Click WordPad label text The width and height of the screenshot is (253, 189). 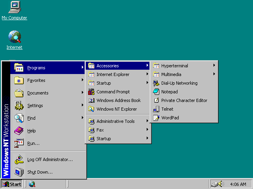coord(170,118)
